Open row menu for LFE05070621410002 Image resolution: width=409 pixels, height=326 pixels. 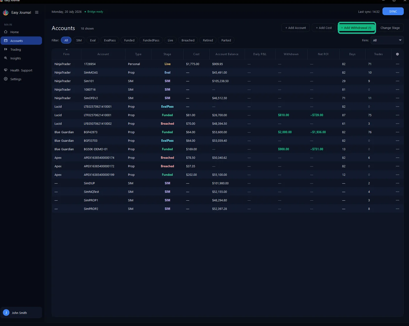click(x=397, y=124)
